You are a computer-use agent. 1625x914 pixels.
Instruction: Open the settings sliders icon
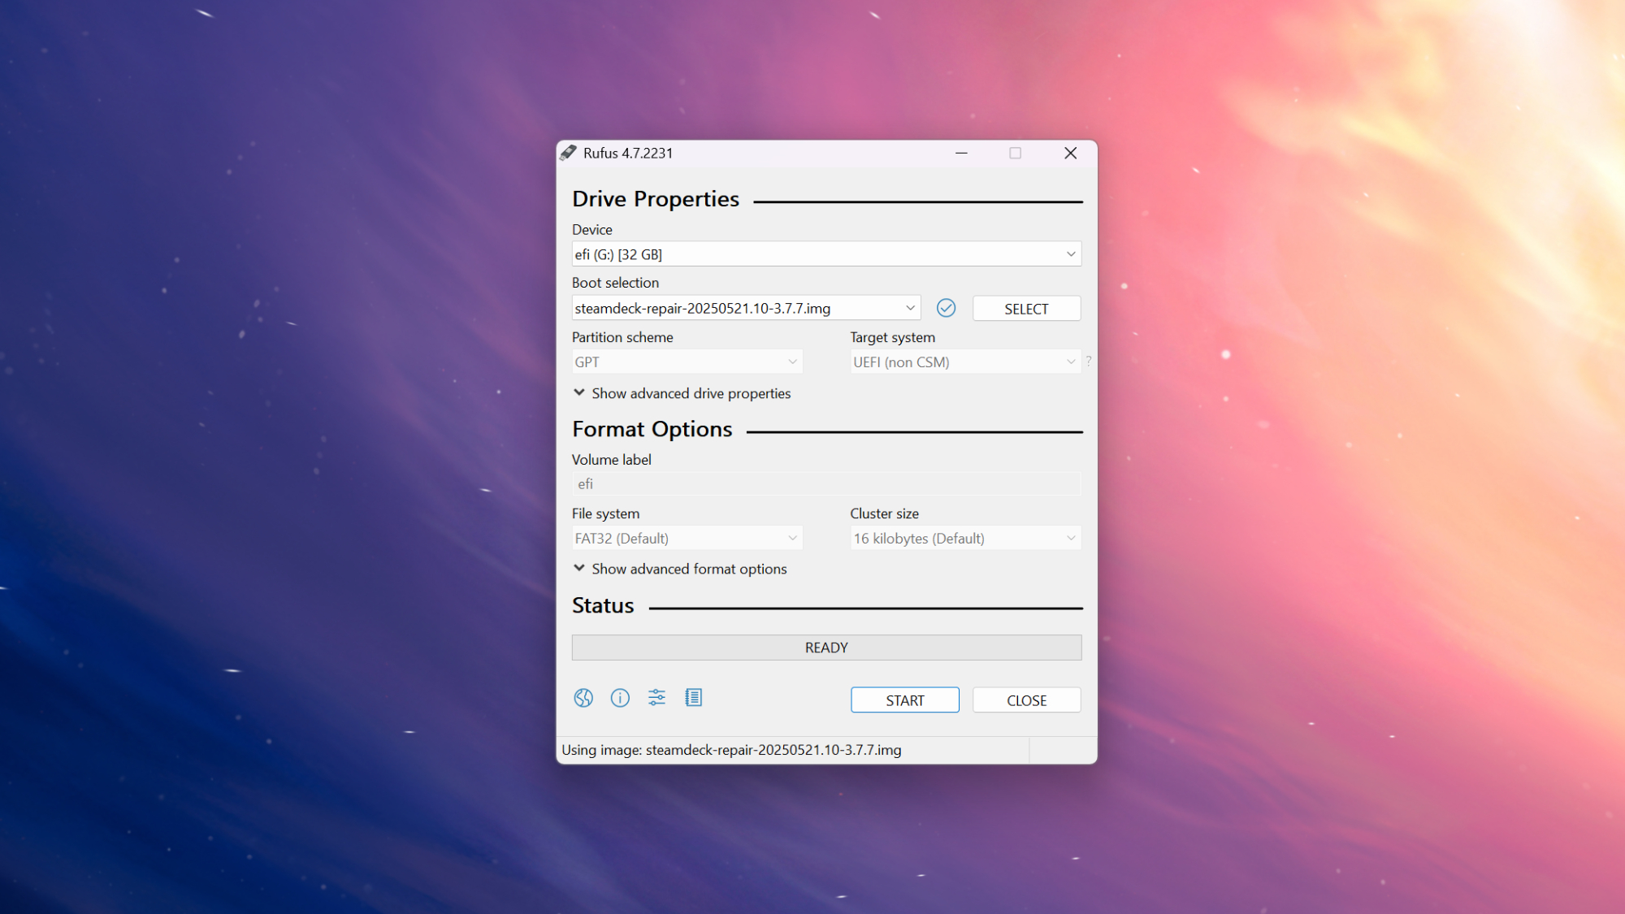pyautogui.click(x=656, y=698)
